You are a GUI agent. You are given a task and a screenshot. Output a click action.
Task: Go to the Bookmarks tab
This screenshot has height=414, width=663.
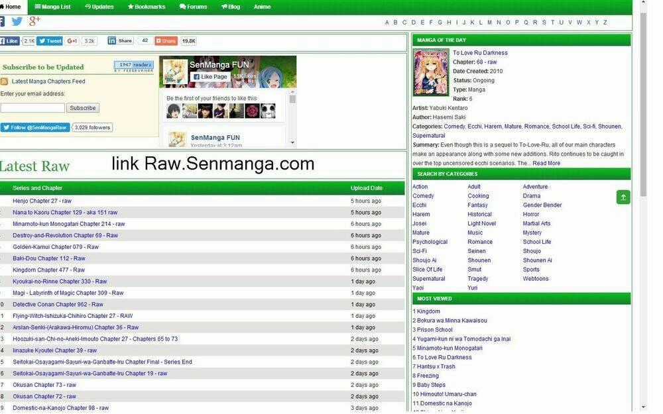(x=146, y=7)
